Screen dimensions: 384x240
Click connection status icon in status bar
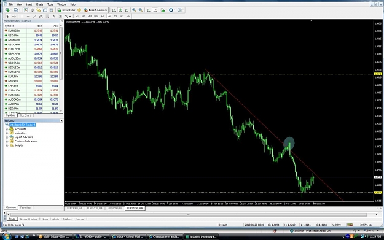[350, 225]
